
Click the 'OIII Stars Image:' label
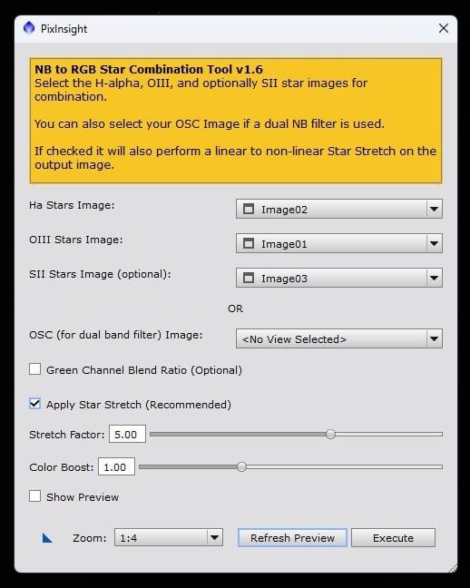tap(76, 240)
